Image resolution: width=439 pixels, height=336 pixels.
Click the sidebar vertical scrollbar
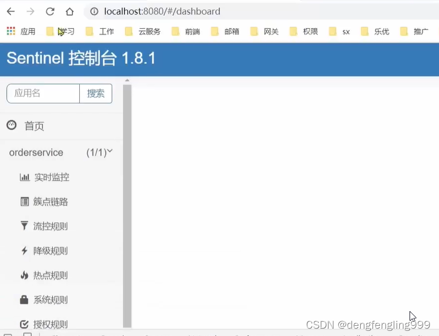pyautogui.click(x=127, y=204)
